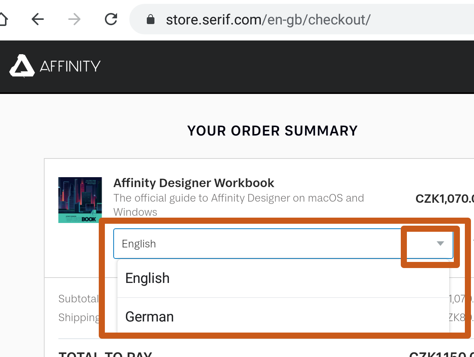Click the Affinity Designer Workbook title

point(194,183)
